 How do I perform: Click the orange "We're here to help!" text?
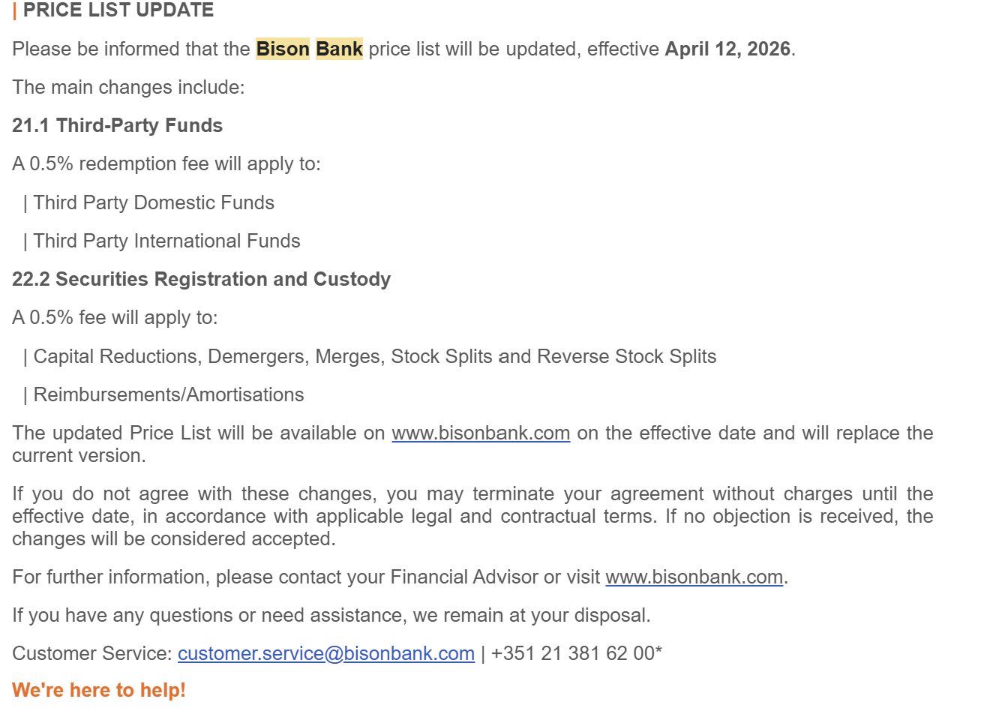[x=99, y=691]
